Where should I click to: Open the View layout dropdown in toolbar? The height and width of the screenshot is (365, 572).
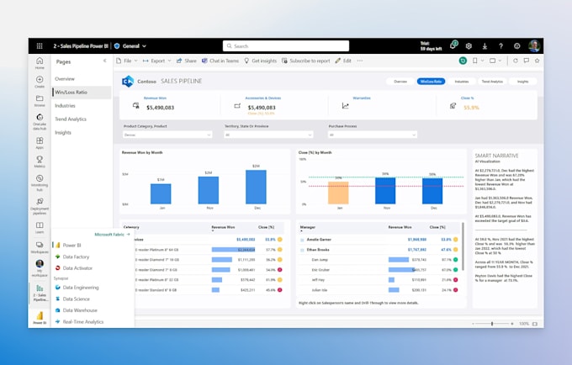[x=495, y=61]
